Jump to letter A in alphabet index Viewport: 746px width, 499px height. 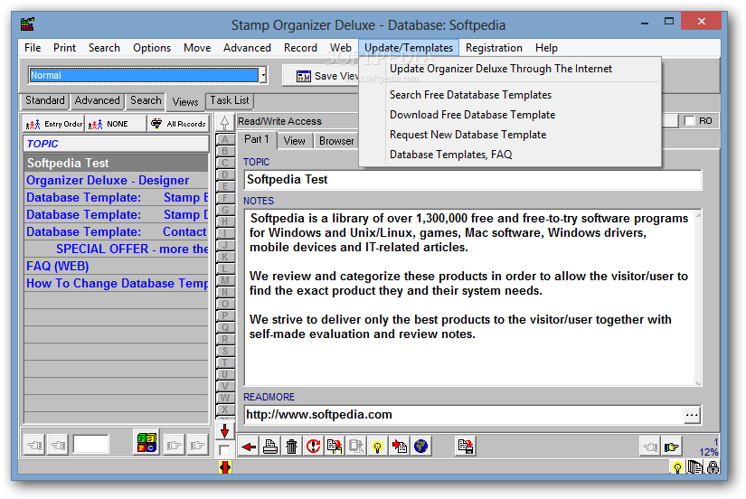[224, 139]
